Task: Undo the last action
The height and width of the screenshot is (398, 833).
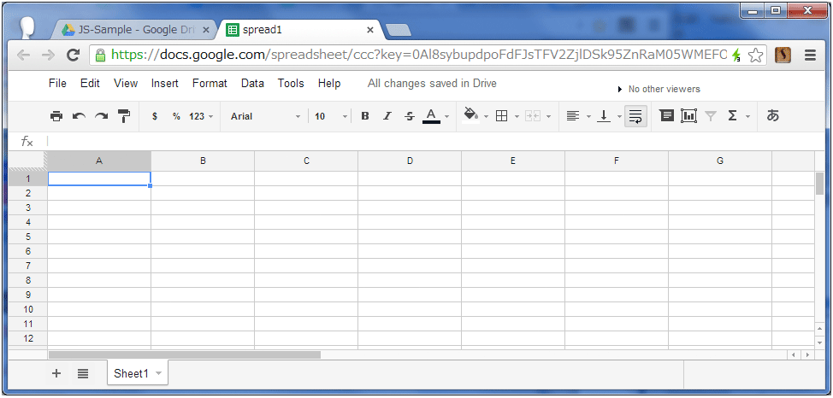Action: (x=80, y=116)
